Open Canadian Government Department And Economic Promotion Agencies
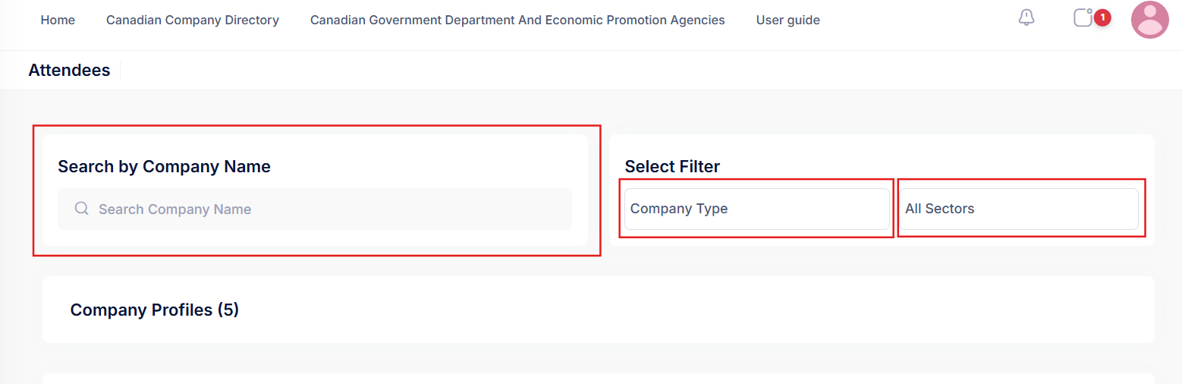 click(x=517, y=20)
